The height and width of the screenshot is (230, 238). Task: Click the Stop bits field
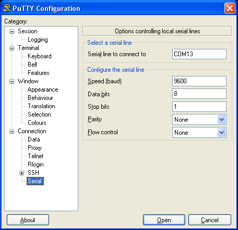(199, 107)
